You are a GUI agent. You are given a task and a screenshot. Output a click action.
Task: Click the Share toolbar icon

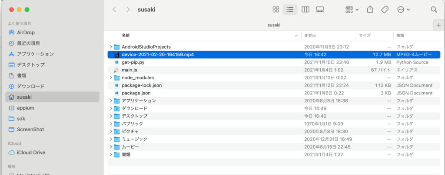370,10
